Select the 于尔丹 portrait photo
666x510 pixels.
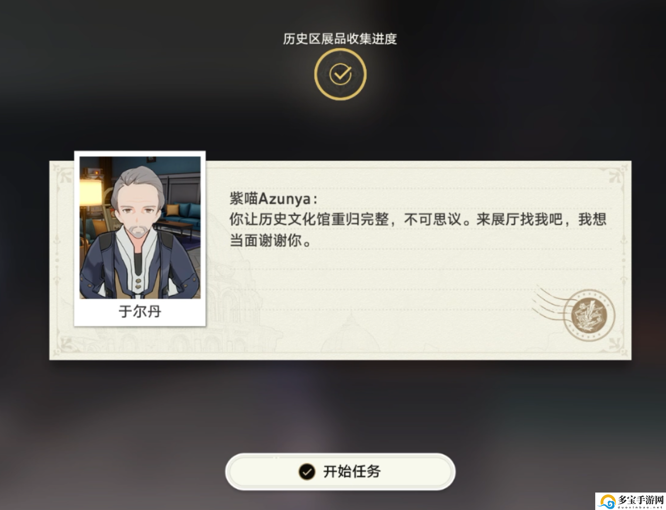point(140,227)
